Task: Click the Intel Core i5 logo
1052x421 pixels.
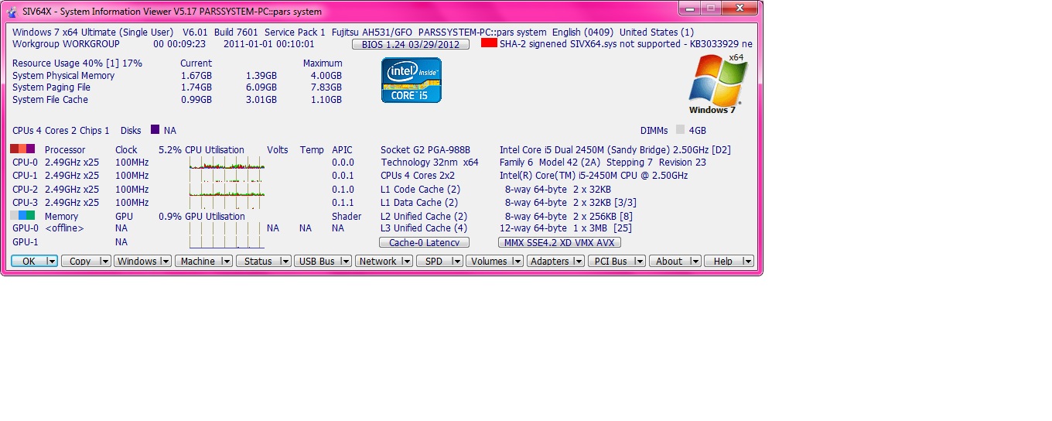Action: (412, 80)
